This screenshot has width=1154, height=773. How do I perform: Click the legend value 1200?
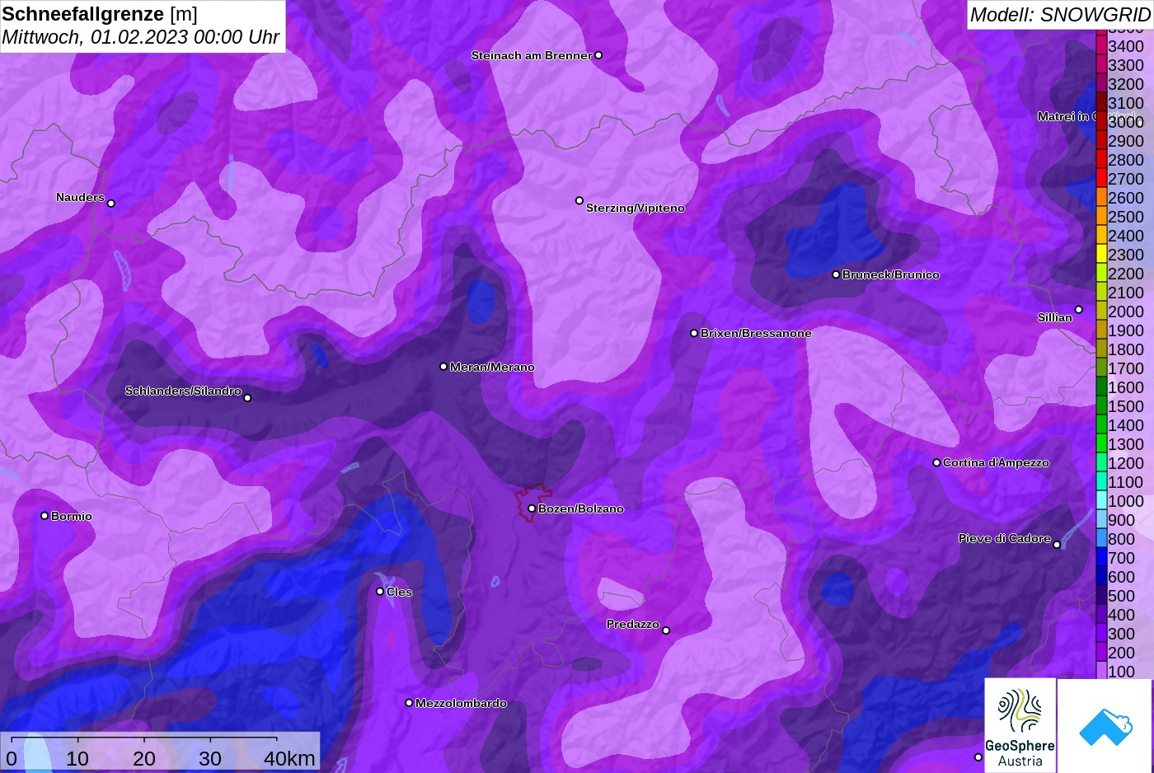tap(1126, 463)
